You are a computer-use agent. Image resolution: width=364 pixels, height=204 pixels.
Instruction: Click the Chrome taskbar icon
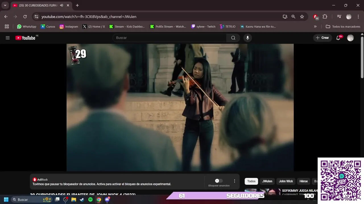99,199
